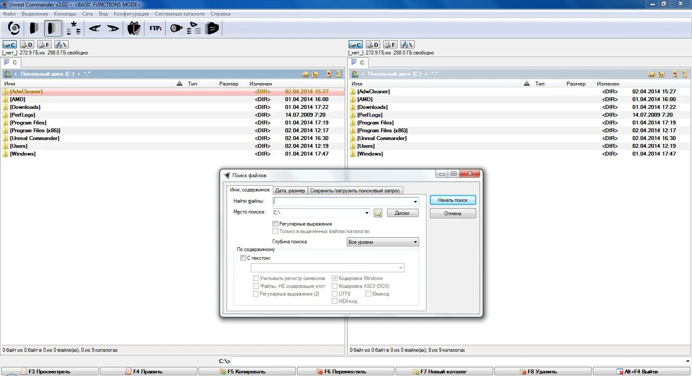Click the right-pointing forward arrow in toolbar
This screenshot has height=376, width=692.
pos(113,29)
